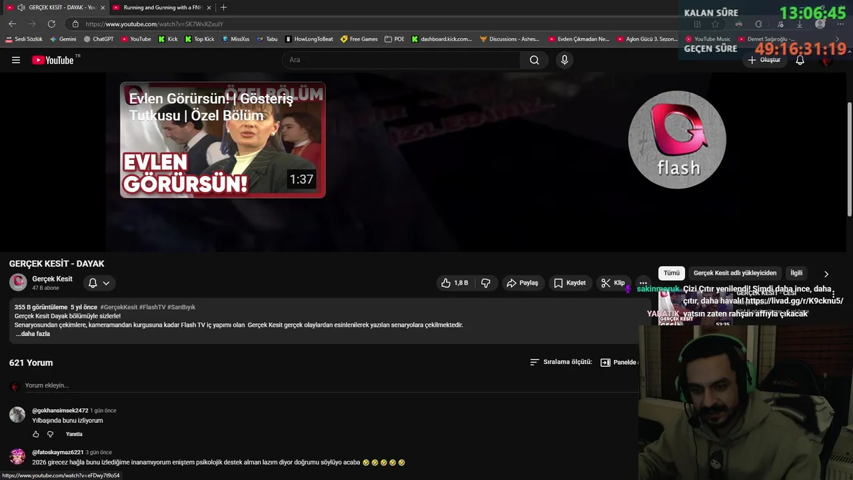Open the Top Kick bookmark

199,39
